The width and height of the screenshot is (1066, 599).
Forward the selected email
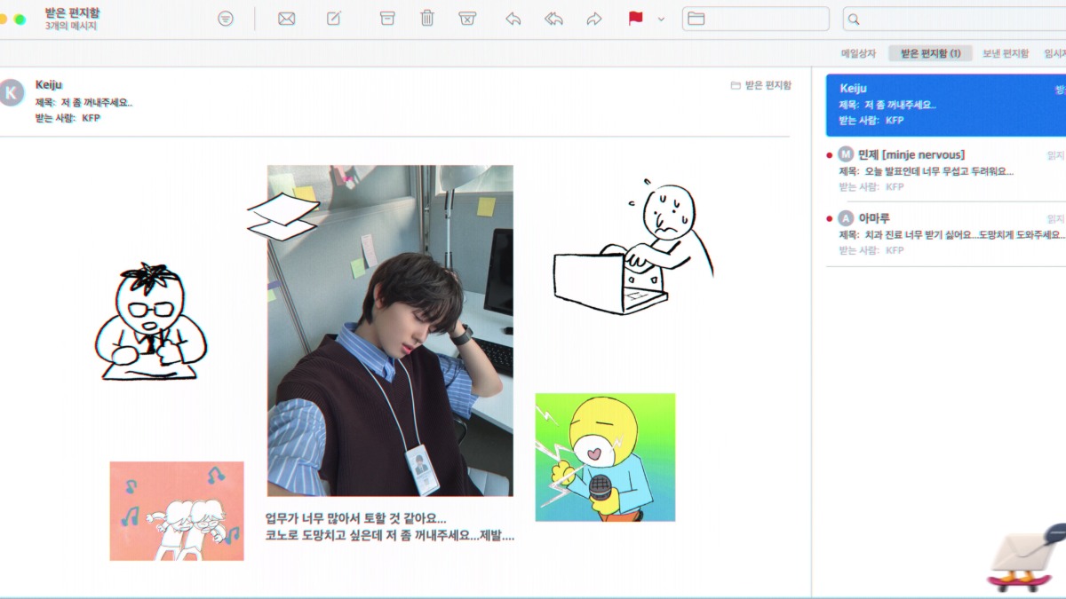click(x=594, y=19)
